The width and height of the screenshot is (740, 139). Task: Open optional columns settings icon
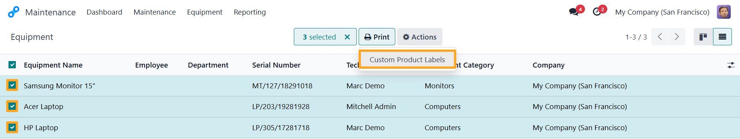(x=731, y=65)
